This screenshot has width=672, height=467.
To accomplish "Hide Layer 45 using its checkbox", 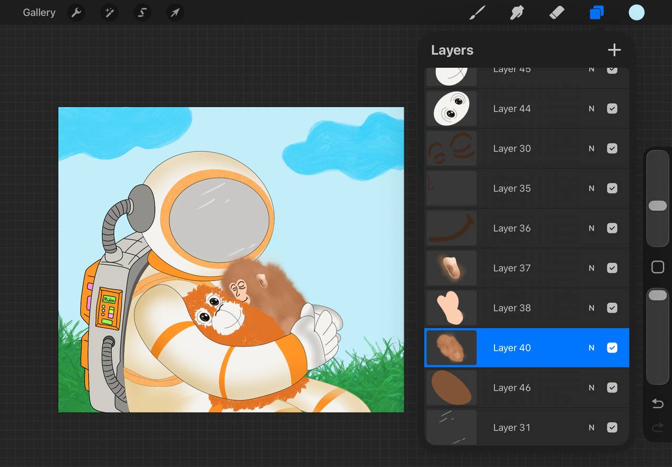I will pos(612,70).
